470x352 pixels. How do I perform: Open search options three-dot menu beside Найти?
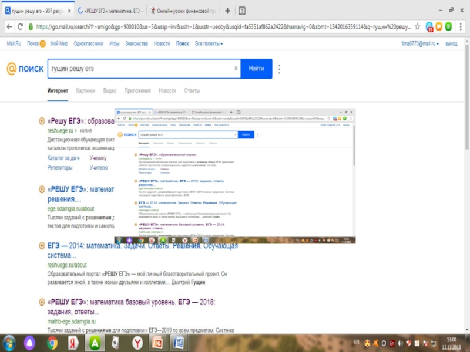click(x=280, y=69)
